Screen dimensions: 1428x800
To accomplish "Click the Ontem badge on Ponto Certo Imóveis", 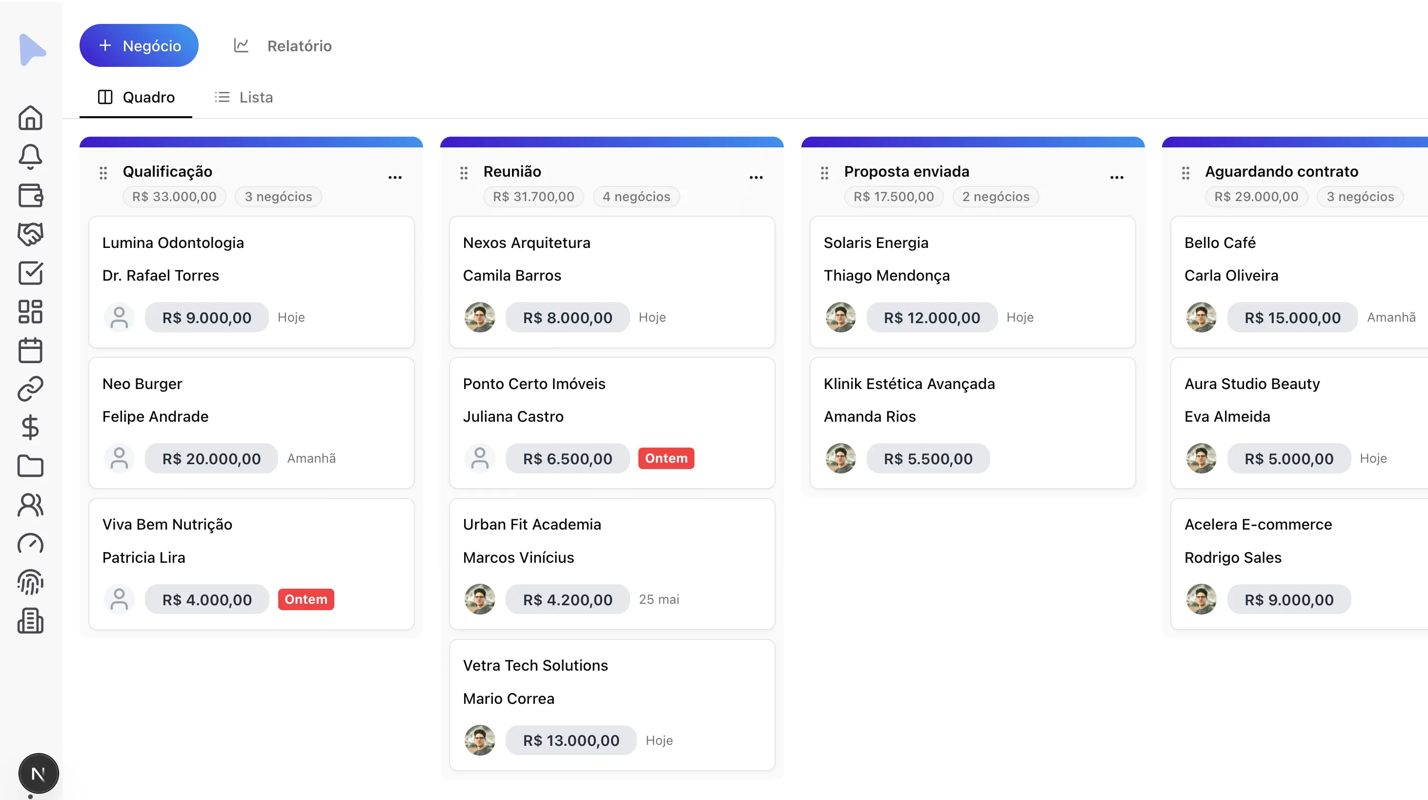I will coord(666,458).
